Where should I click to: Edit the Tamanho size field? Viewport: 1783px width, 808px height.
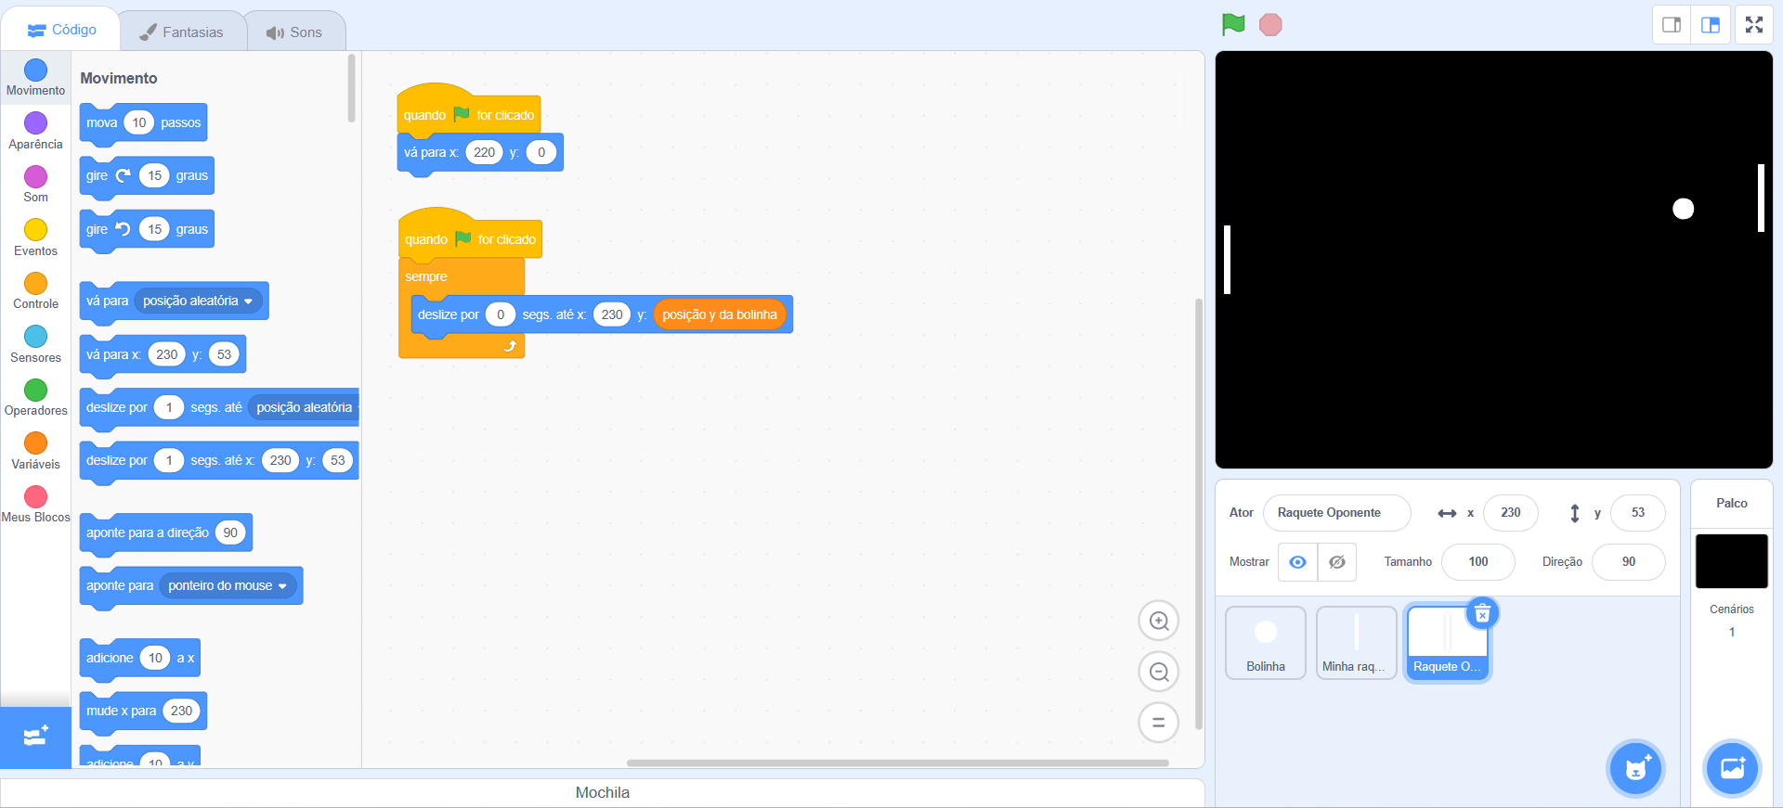coord(1478,562)
